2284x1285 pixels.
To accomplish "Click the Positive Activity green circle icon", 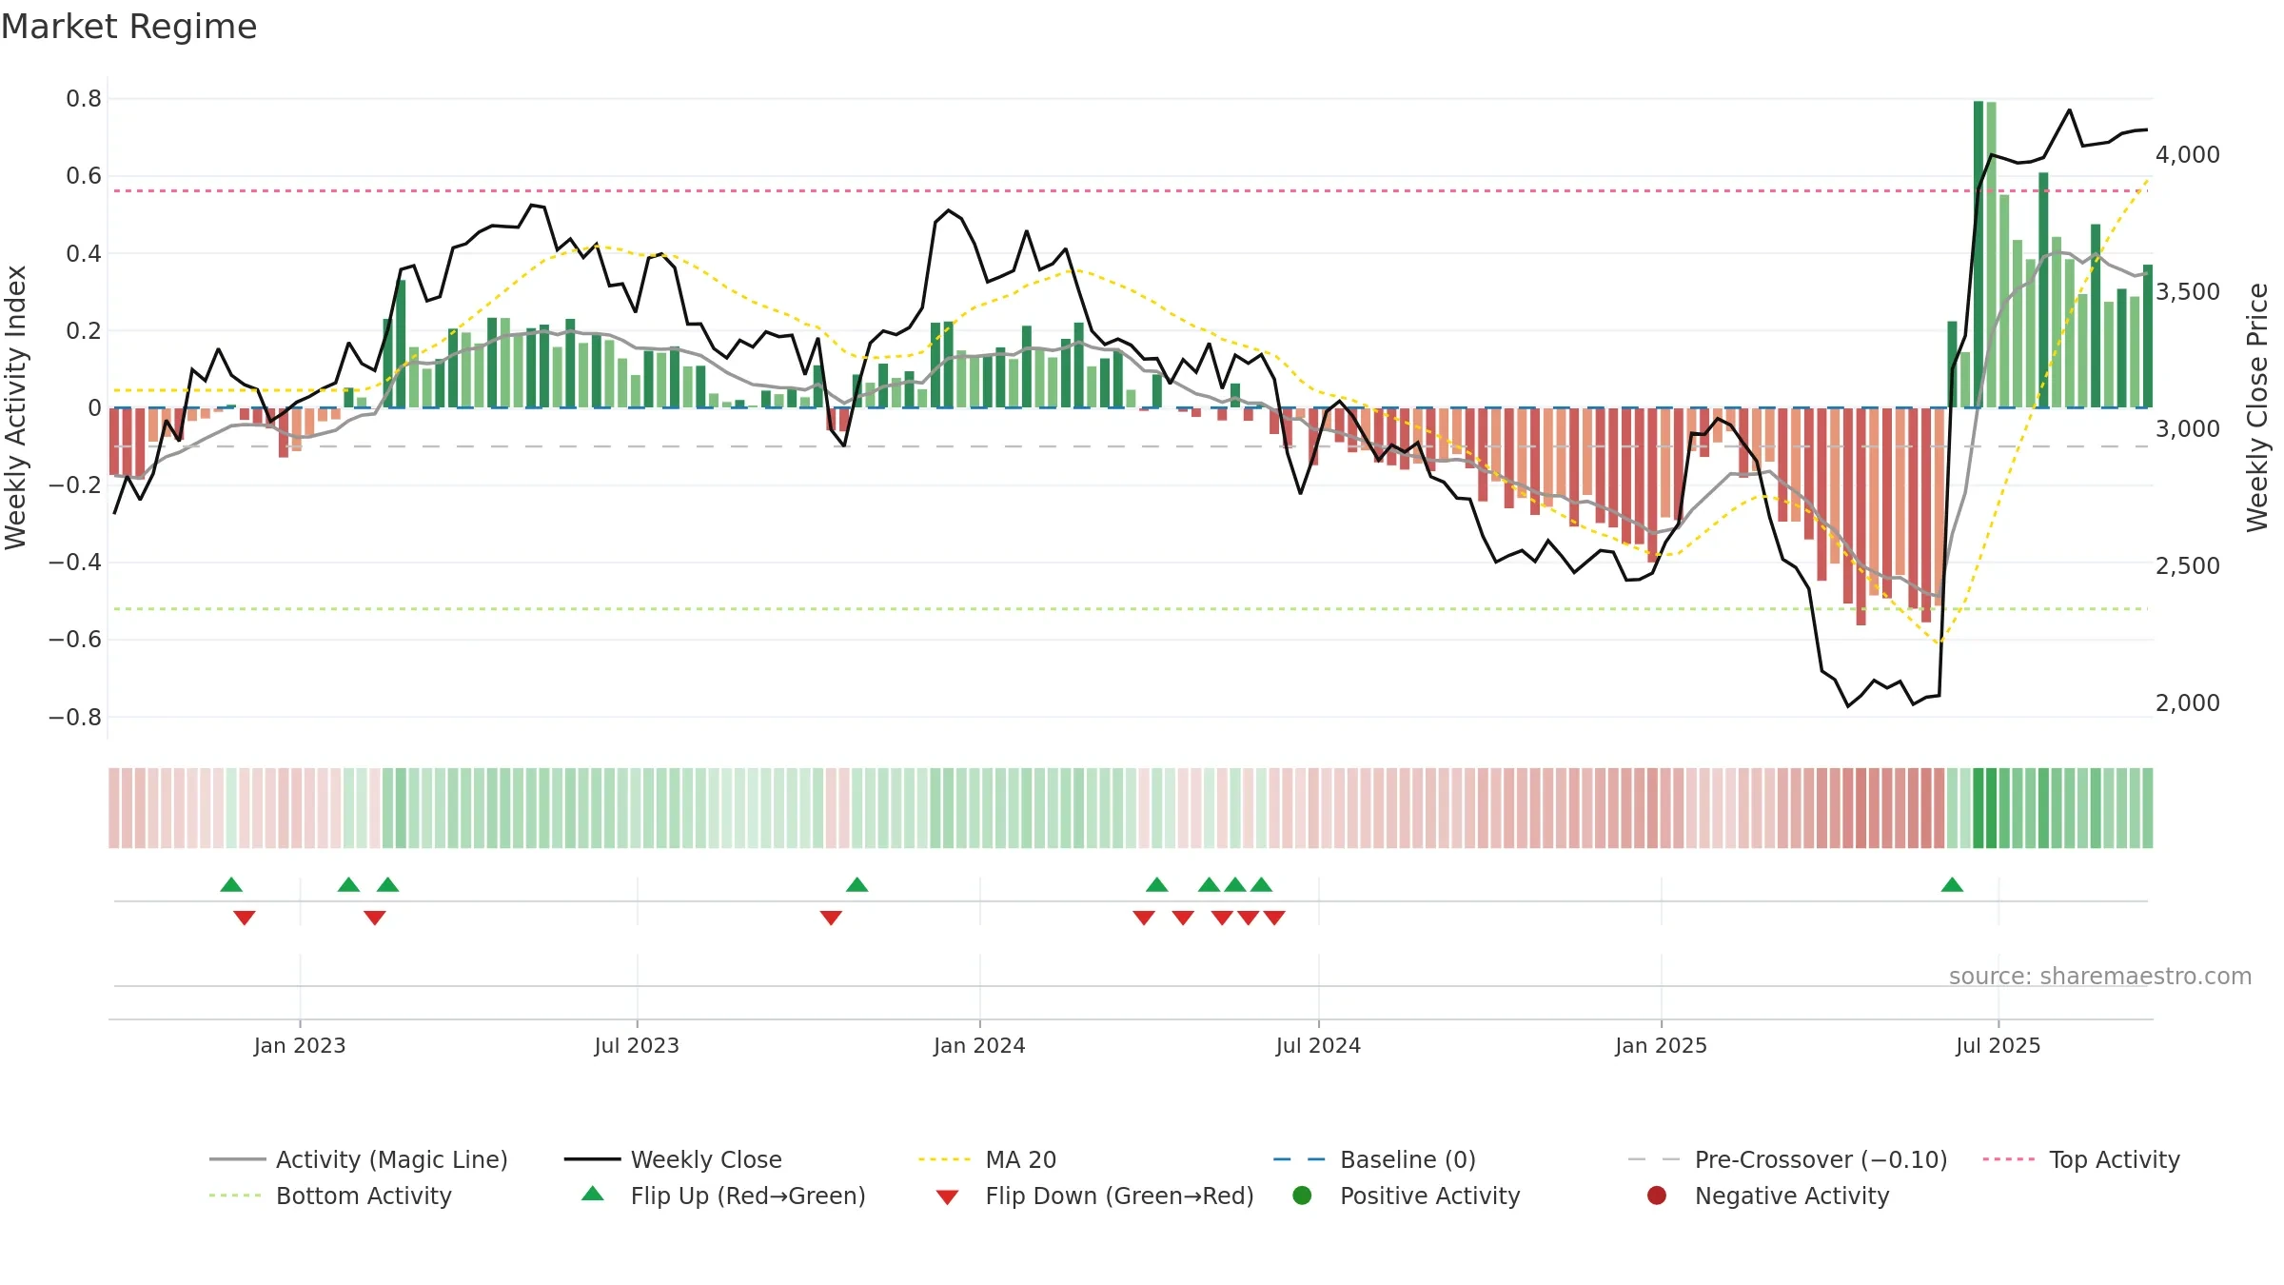I will (x=1302, y=1196).
